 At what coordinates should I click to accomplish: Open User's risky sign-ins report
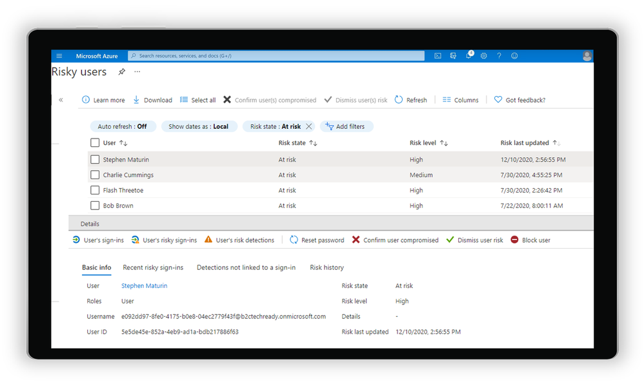click(x=164, y=240)
